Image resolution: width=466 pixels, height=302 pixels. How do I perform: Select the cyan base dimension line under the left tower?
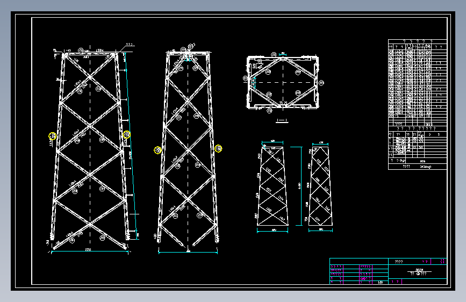pyautogui.click(x=90, y=252)
